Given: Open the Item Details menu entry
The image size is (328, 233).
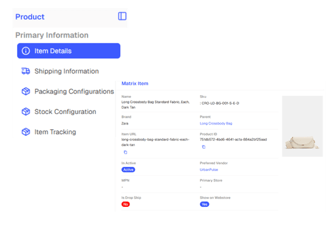Looking at the screenshot, I should pyautogui.click(x=69, y=51).
